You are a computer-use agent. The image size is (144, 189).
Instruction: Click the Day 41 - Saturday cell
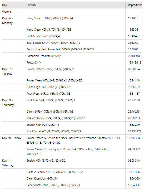pyautogui.click(x=13, y=163)
